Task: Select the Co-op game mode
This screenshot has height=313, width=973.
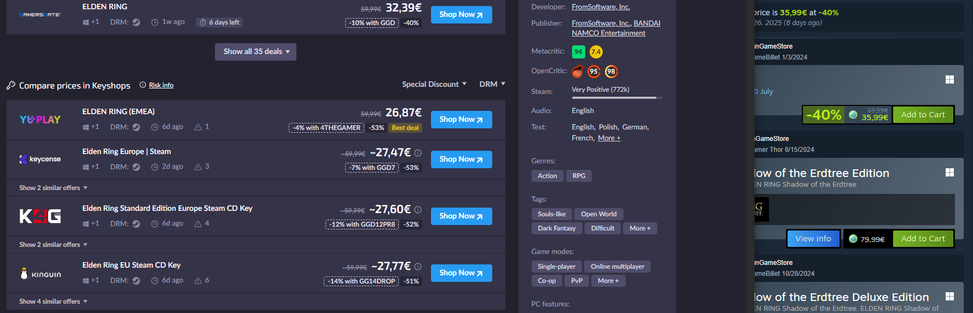Action: (x=546, y=281)
